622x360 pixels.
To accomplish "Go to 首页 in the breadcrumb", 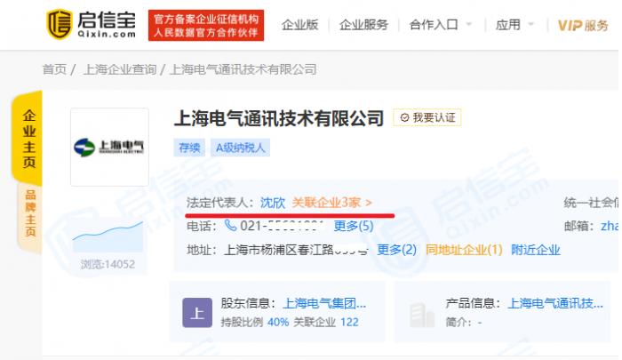I will (54, 69).
